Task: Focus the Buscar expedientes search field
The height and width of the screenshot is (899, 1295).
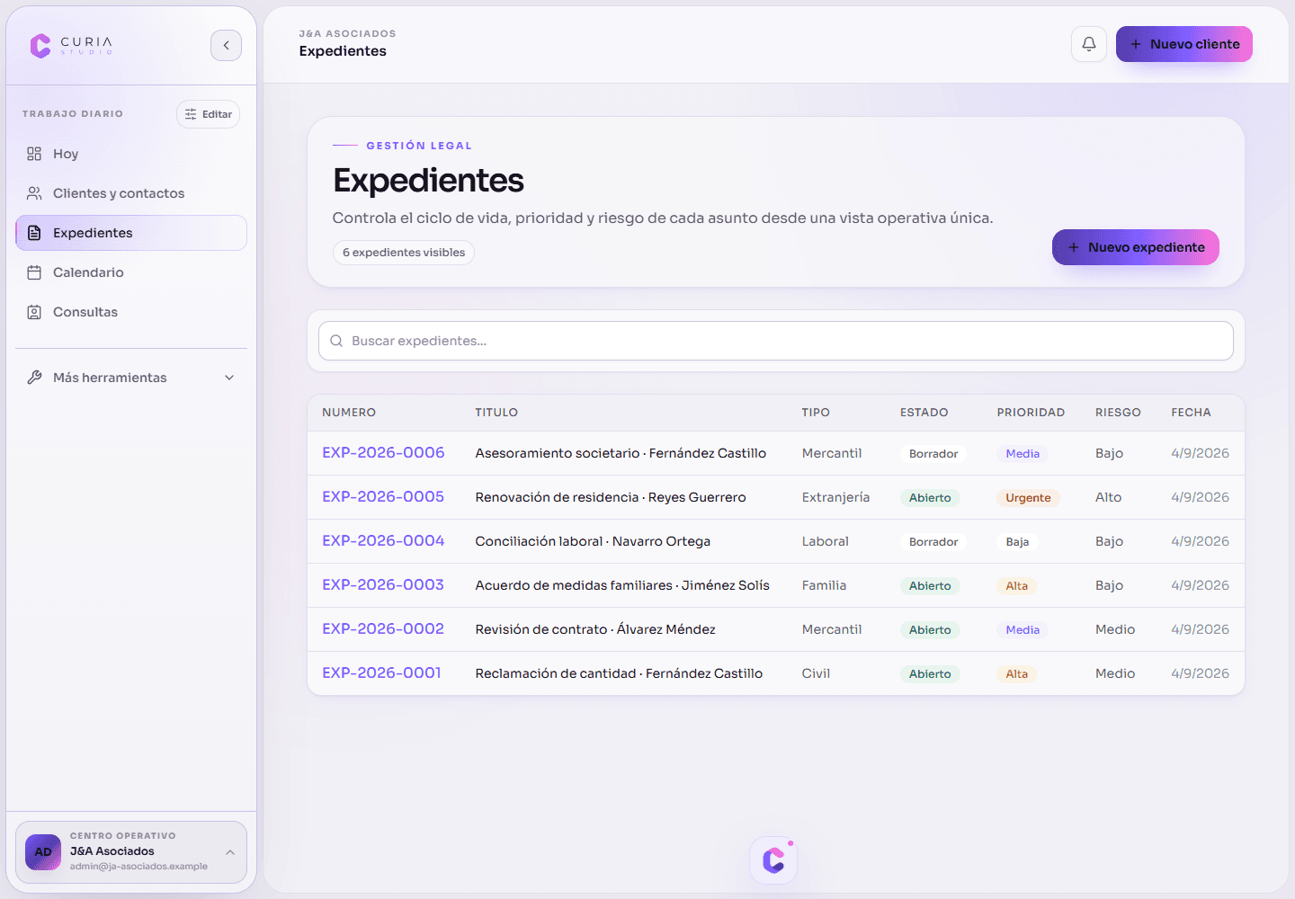Action: (776, 341)
